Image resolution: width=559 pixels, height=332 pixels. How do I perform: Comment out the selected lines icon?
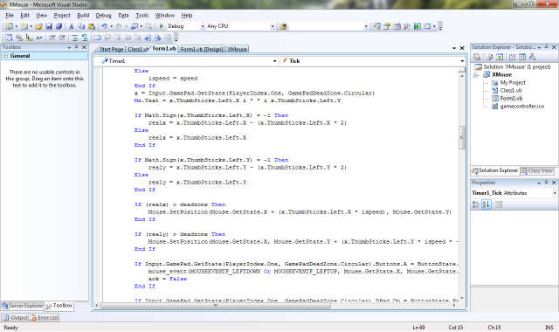pyautogui.click(x=74, y=38)
